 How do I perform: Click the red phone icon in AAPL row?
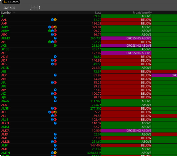pyautogui.click(x=52, y=27)
